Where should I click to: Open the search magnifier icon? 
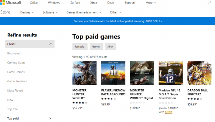click(x=209, y=2)
